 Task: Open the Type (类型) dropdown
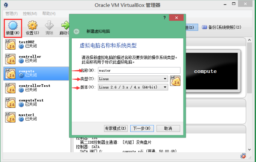point(133,79)
